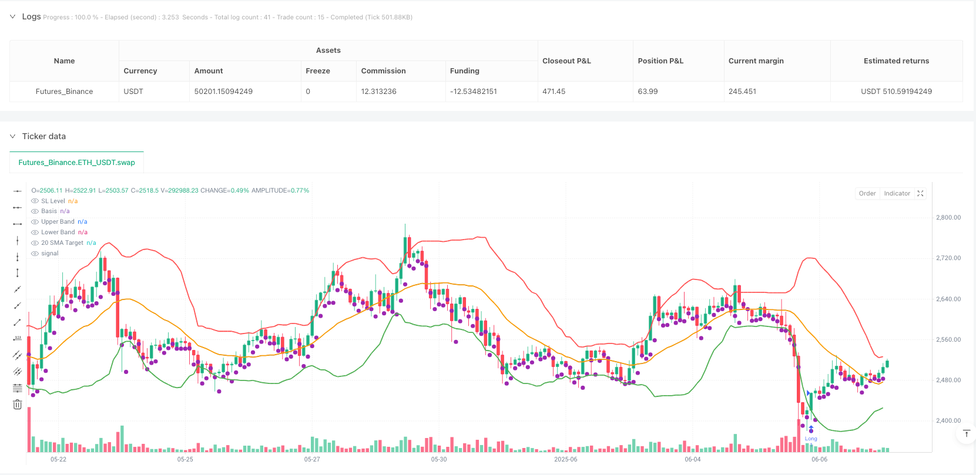Screen dimensions: 976x475
Task: Select the horizontal ray line drawing tool
Action: point(18,207)
